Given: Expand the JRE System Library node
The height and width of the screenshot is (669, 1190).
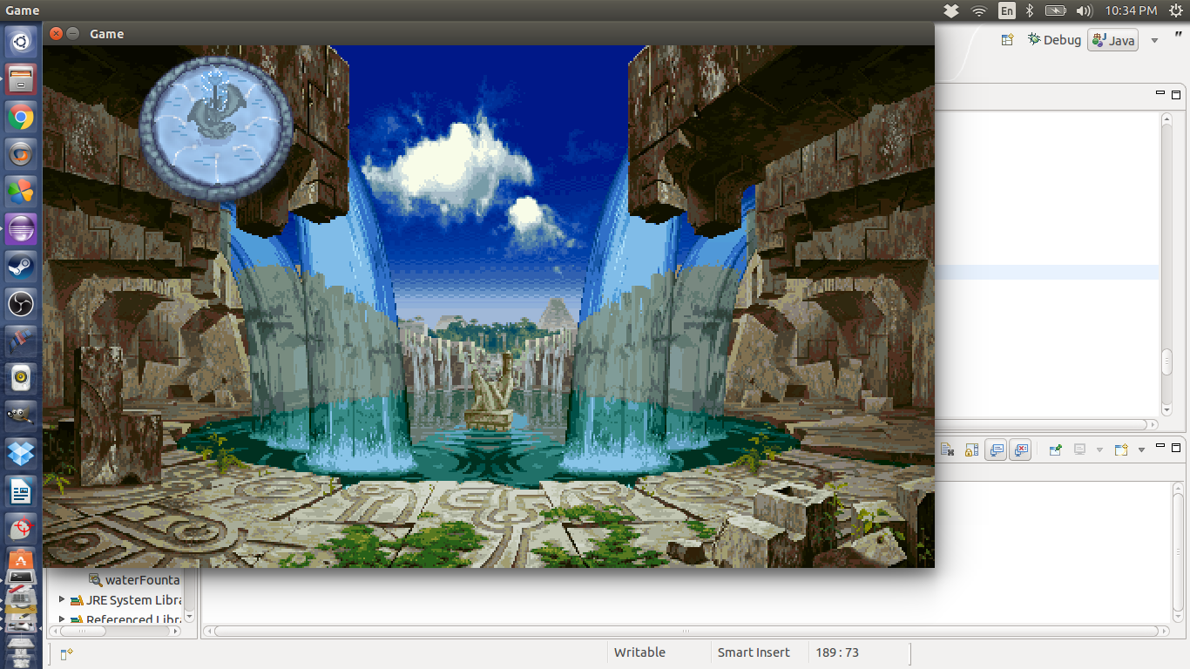Looking at the screenshot, I should point(62,600).
